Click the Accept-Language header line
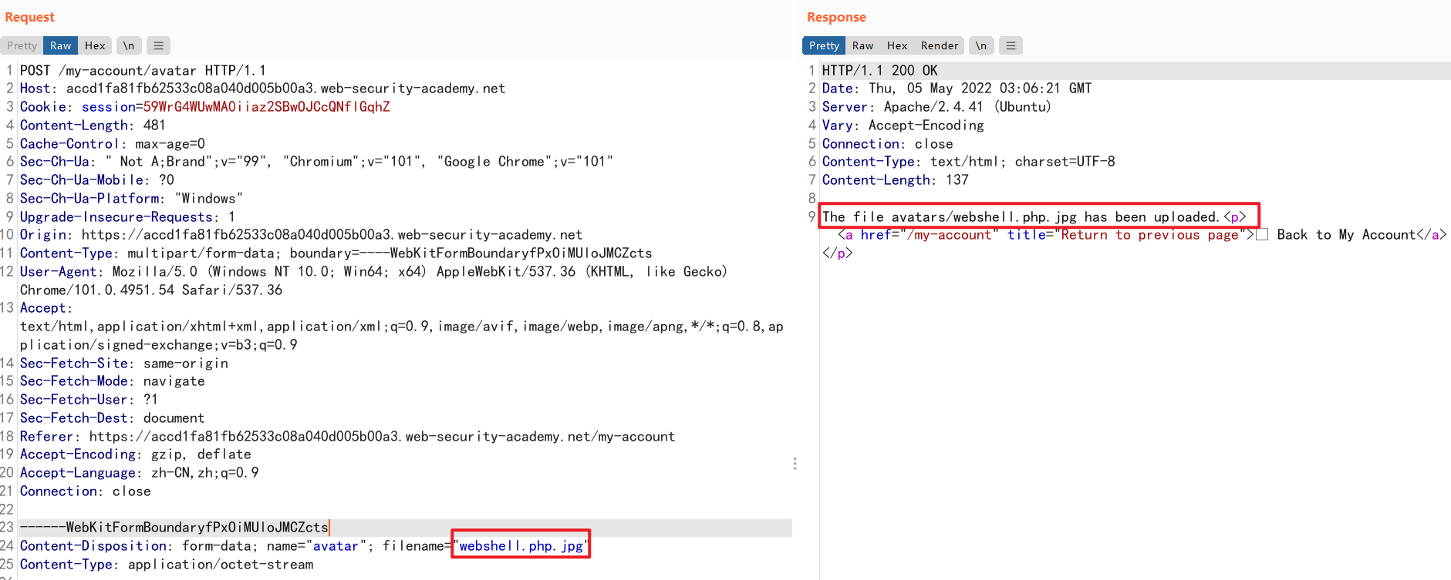Viewport: 1451px width, 580px height. click(139, 472)
